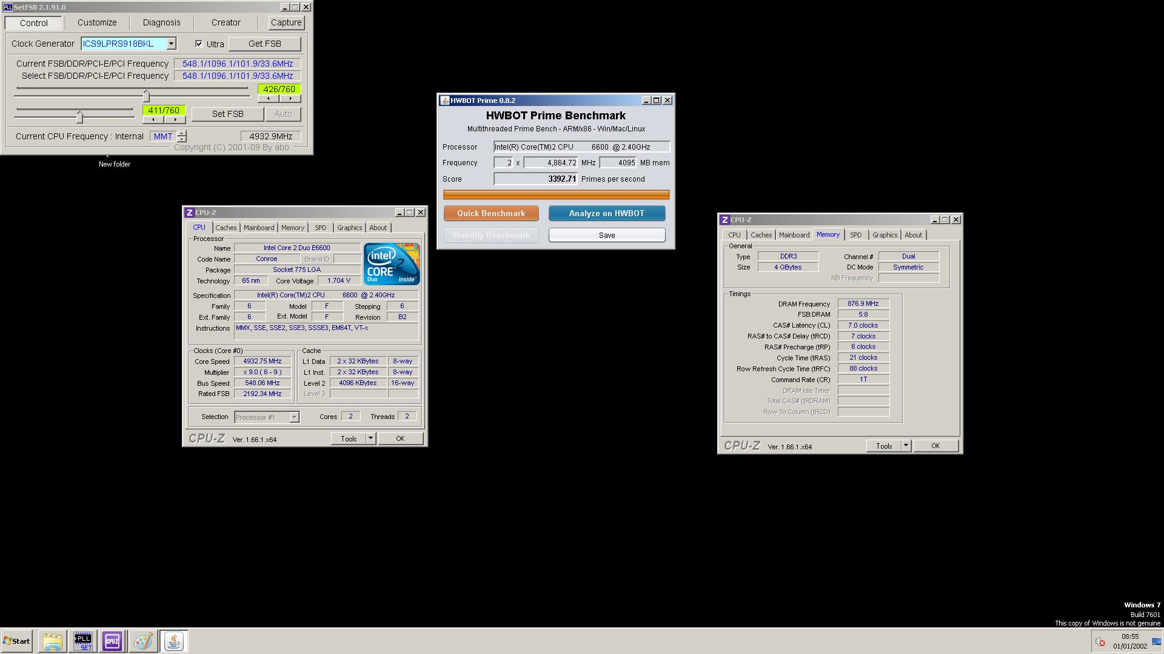This screenshot has height=654, width=1164.
Task: Click the HWBOT Score field 3392.71
Action: click(535, 179)
